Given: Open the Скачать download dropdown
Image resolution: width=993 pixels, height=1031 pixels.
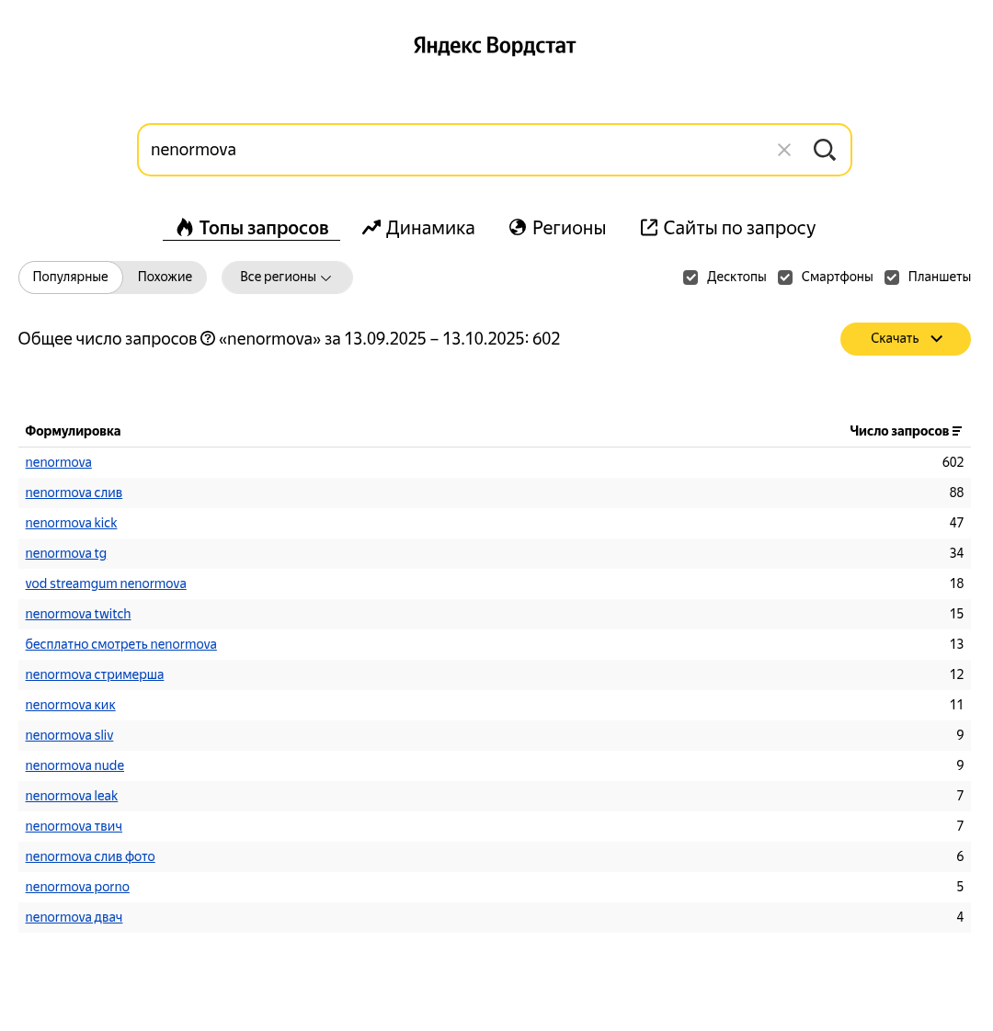Looking at the screenshot, I should 905,339.
